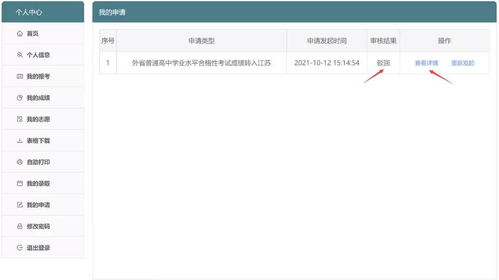Click the printer icon for 自助打印
The image size is (499, 280).
pos(19,162)
